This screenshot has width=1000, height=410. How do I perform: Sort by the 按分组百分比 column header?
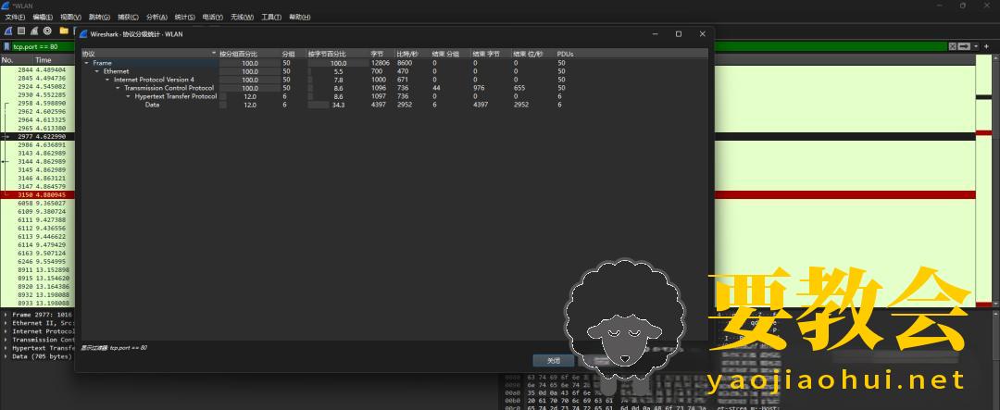[249, 54]
